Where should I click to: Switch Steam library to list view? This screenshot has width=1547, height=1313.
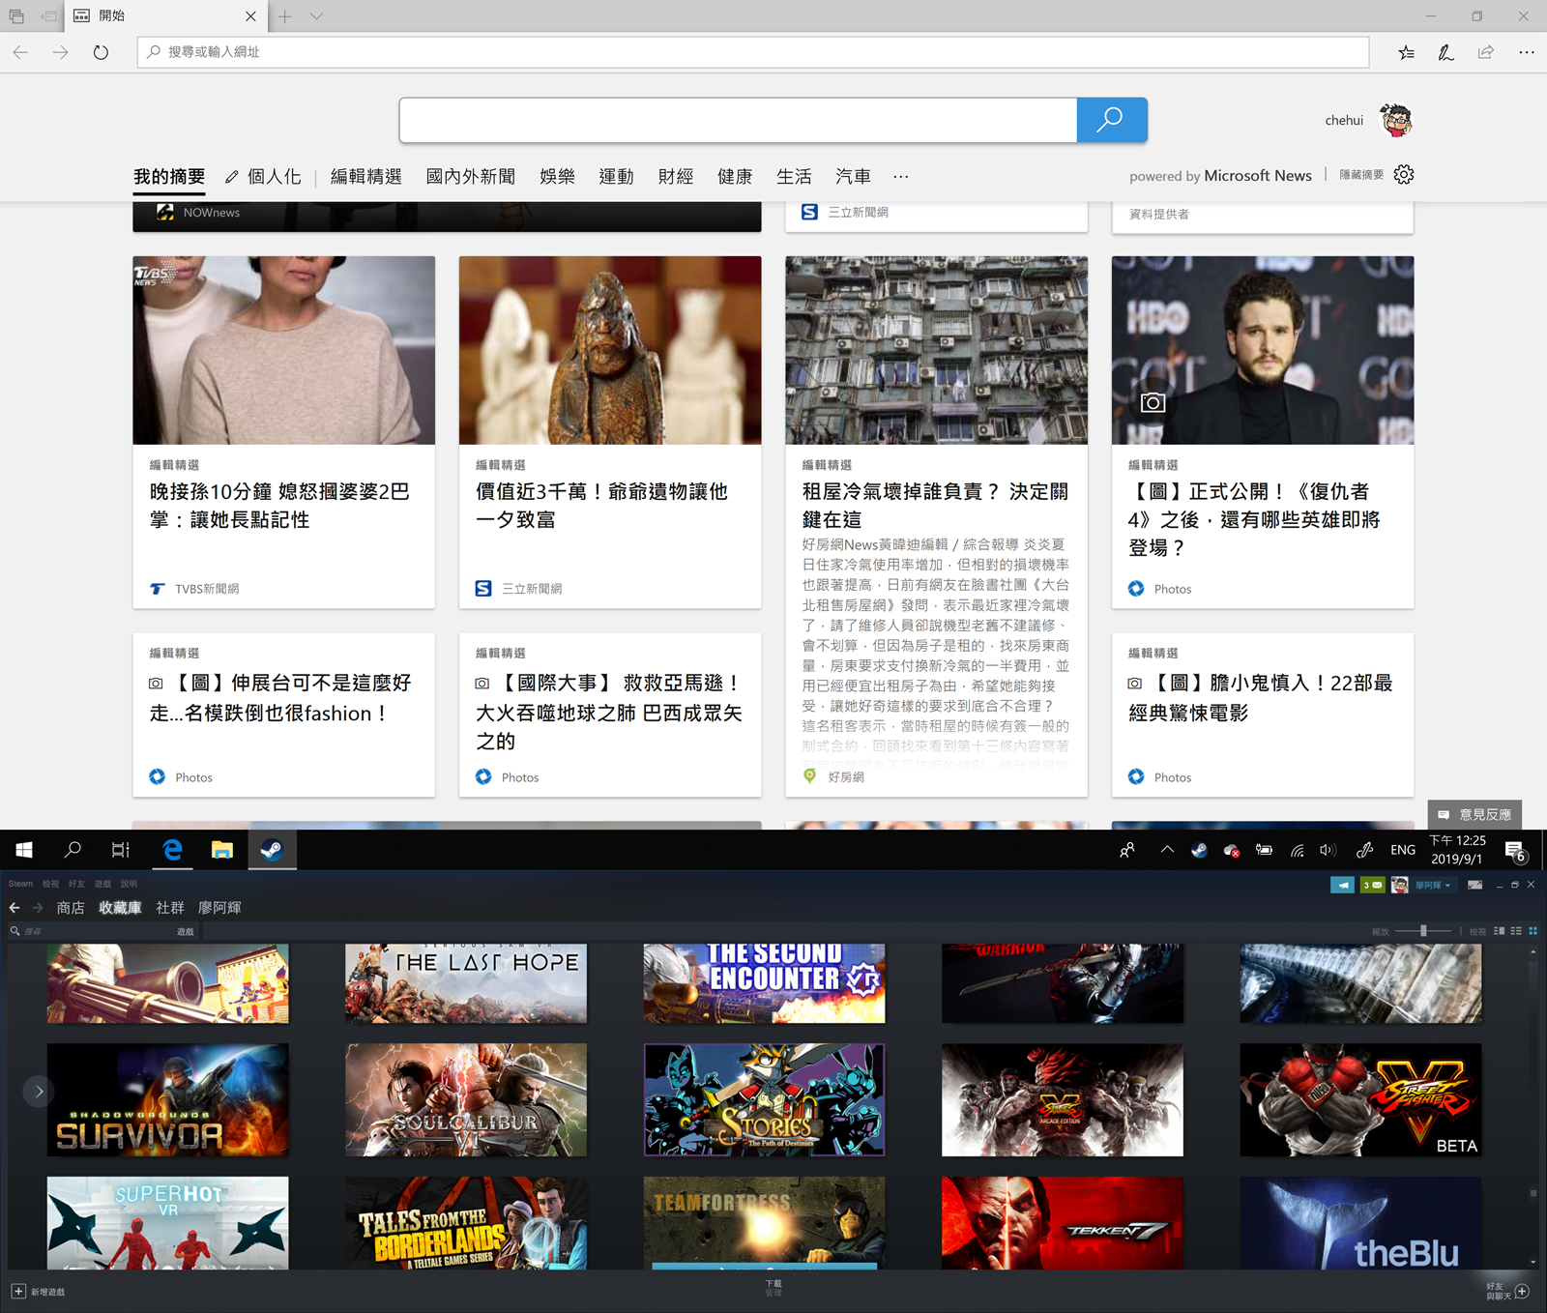1516,931
